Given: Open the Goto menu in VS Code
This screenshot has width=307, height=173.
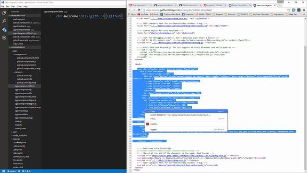Looking at the screenshot, I should [19, 6].
